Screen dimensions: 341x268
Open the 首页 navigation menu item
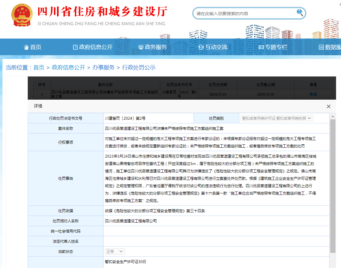33,47
